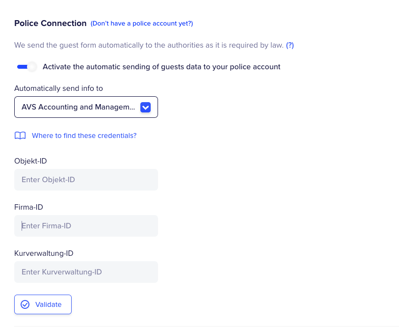Click the checkmark circle icon in Validate
Image resolution: width=399 pixels, height=328 pixels.
[x=25, y=304]
